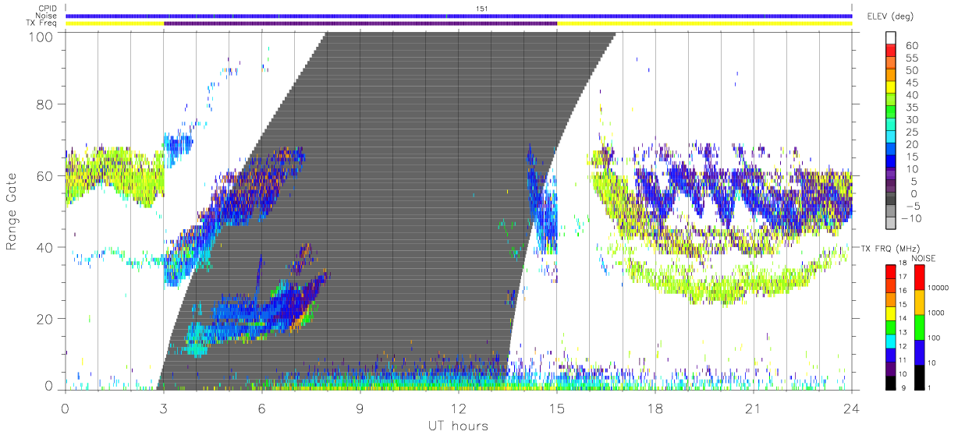
Task: Select the cyan TX FRQ swatch between 12 and 13
Action: [891, 341]
